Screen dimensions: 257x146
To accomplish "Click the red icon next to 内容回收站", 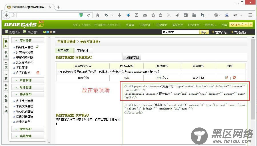I will coord(38,73).
